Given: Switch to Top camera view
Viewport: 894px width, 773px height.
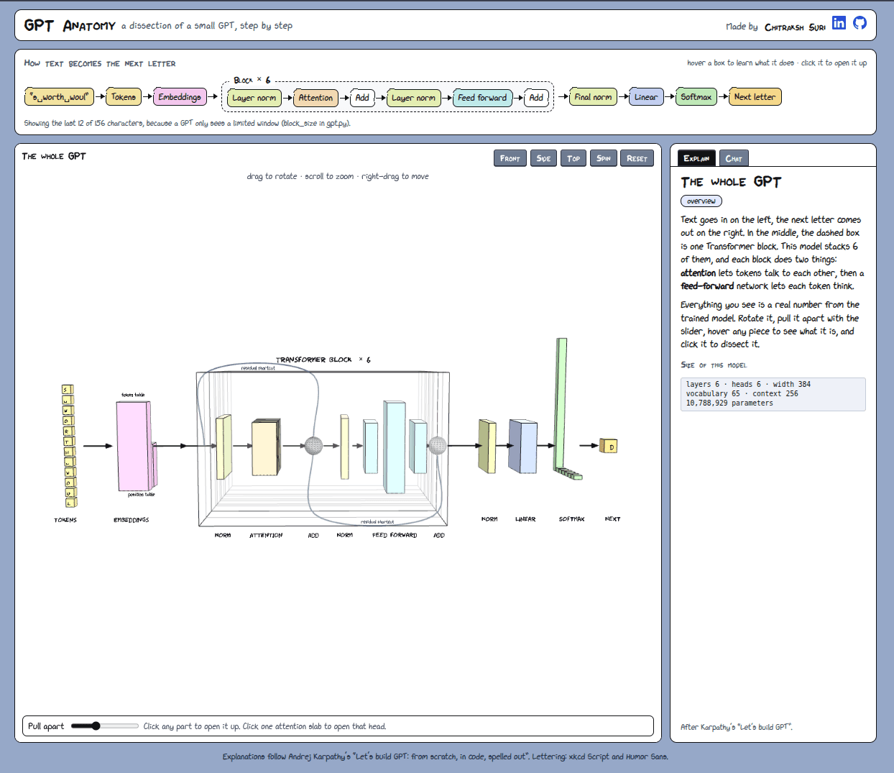Looking at the screenshot, I should click(573, 158).
